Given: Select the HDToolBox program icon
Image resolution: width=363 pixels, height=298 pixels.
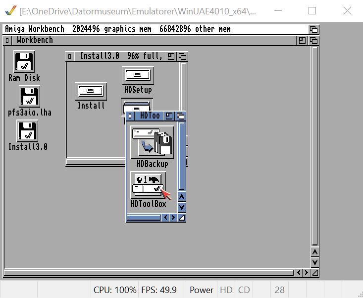Looking at the screenshot, I should point(148,185).
